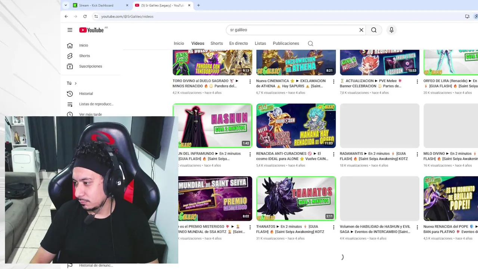Switch to the Publicaciones channel tab
This screenshot has height=269, width=478.
click(x=286, y=43)
